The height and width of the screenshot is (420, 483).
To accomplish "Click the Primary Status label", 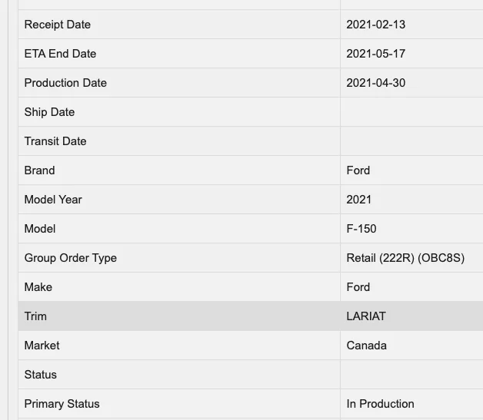I will (62, 404).
